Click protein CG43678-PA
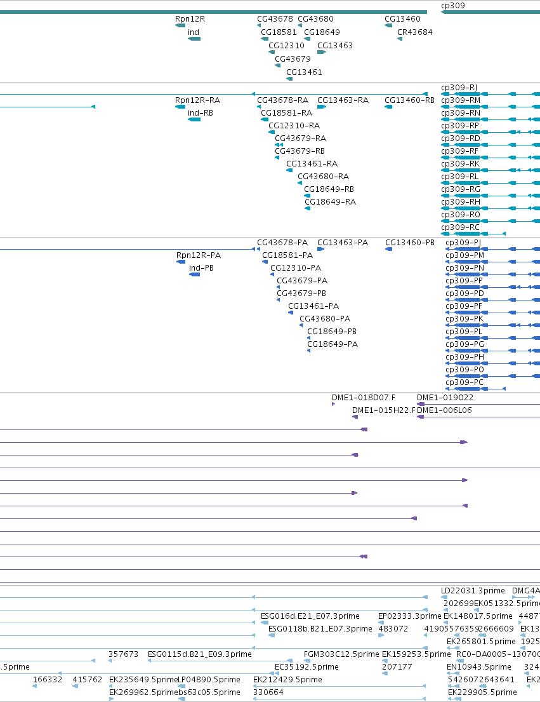 pos(282,243)
